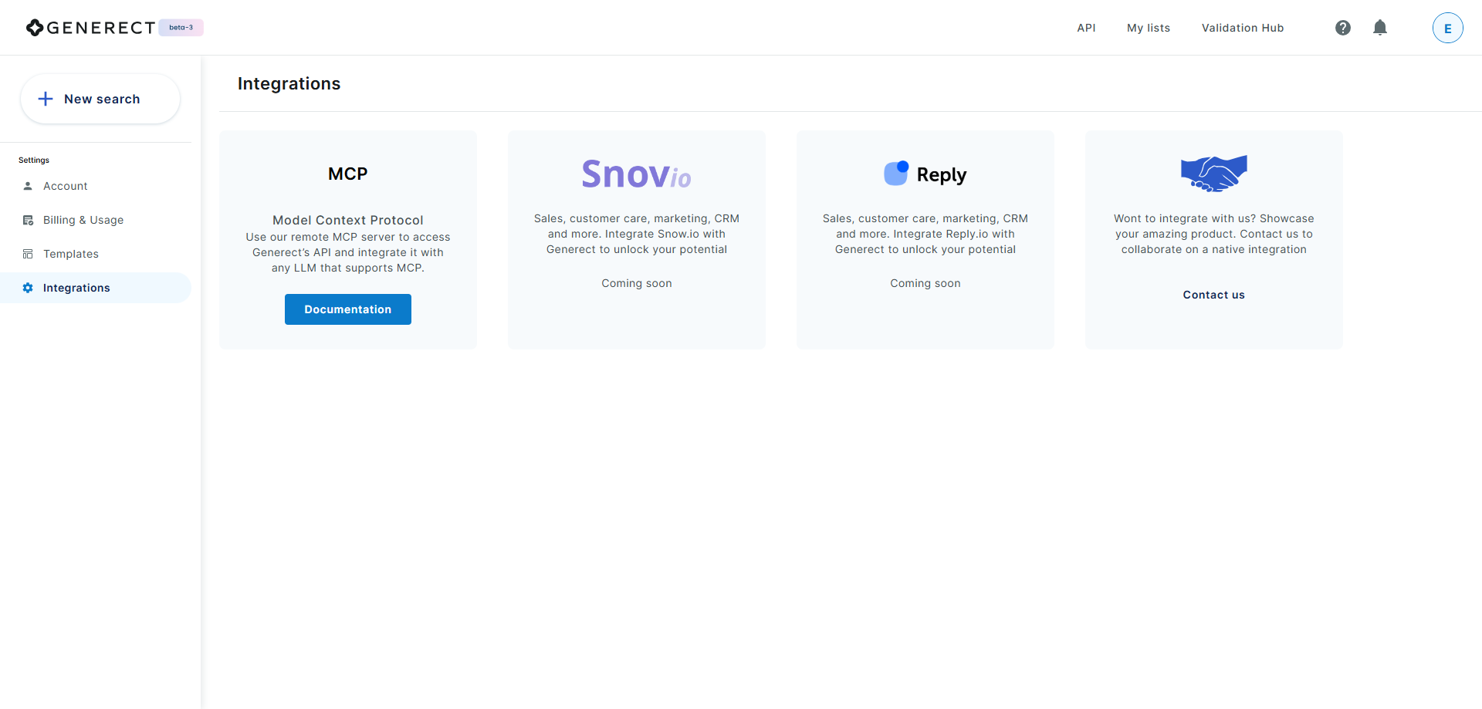Viewport: 1482px width, 709px height.
Task: Click the beta-3 badge
Action: pyautogui.click(x=181, y=28)
